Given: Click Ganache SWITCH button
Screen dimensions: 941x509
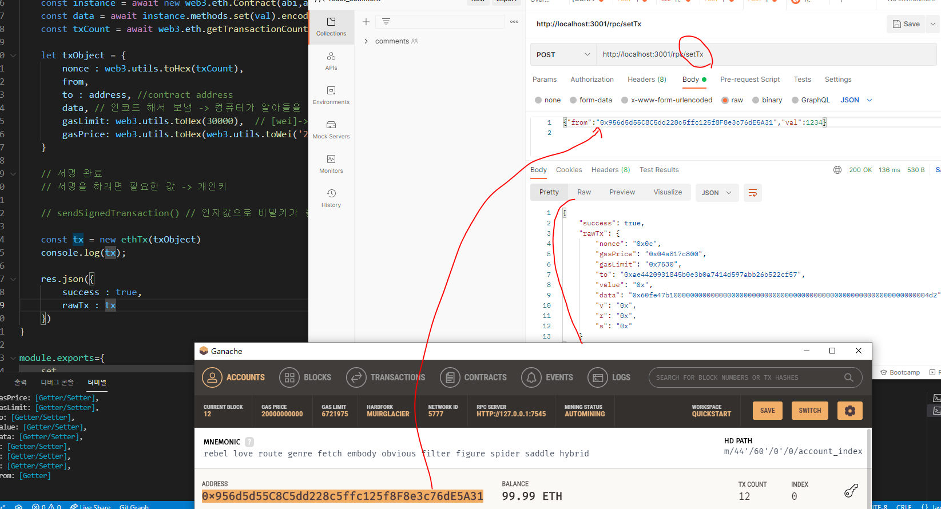Looking at the screenshot, I should pos(809,411).
